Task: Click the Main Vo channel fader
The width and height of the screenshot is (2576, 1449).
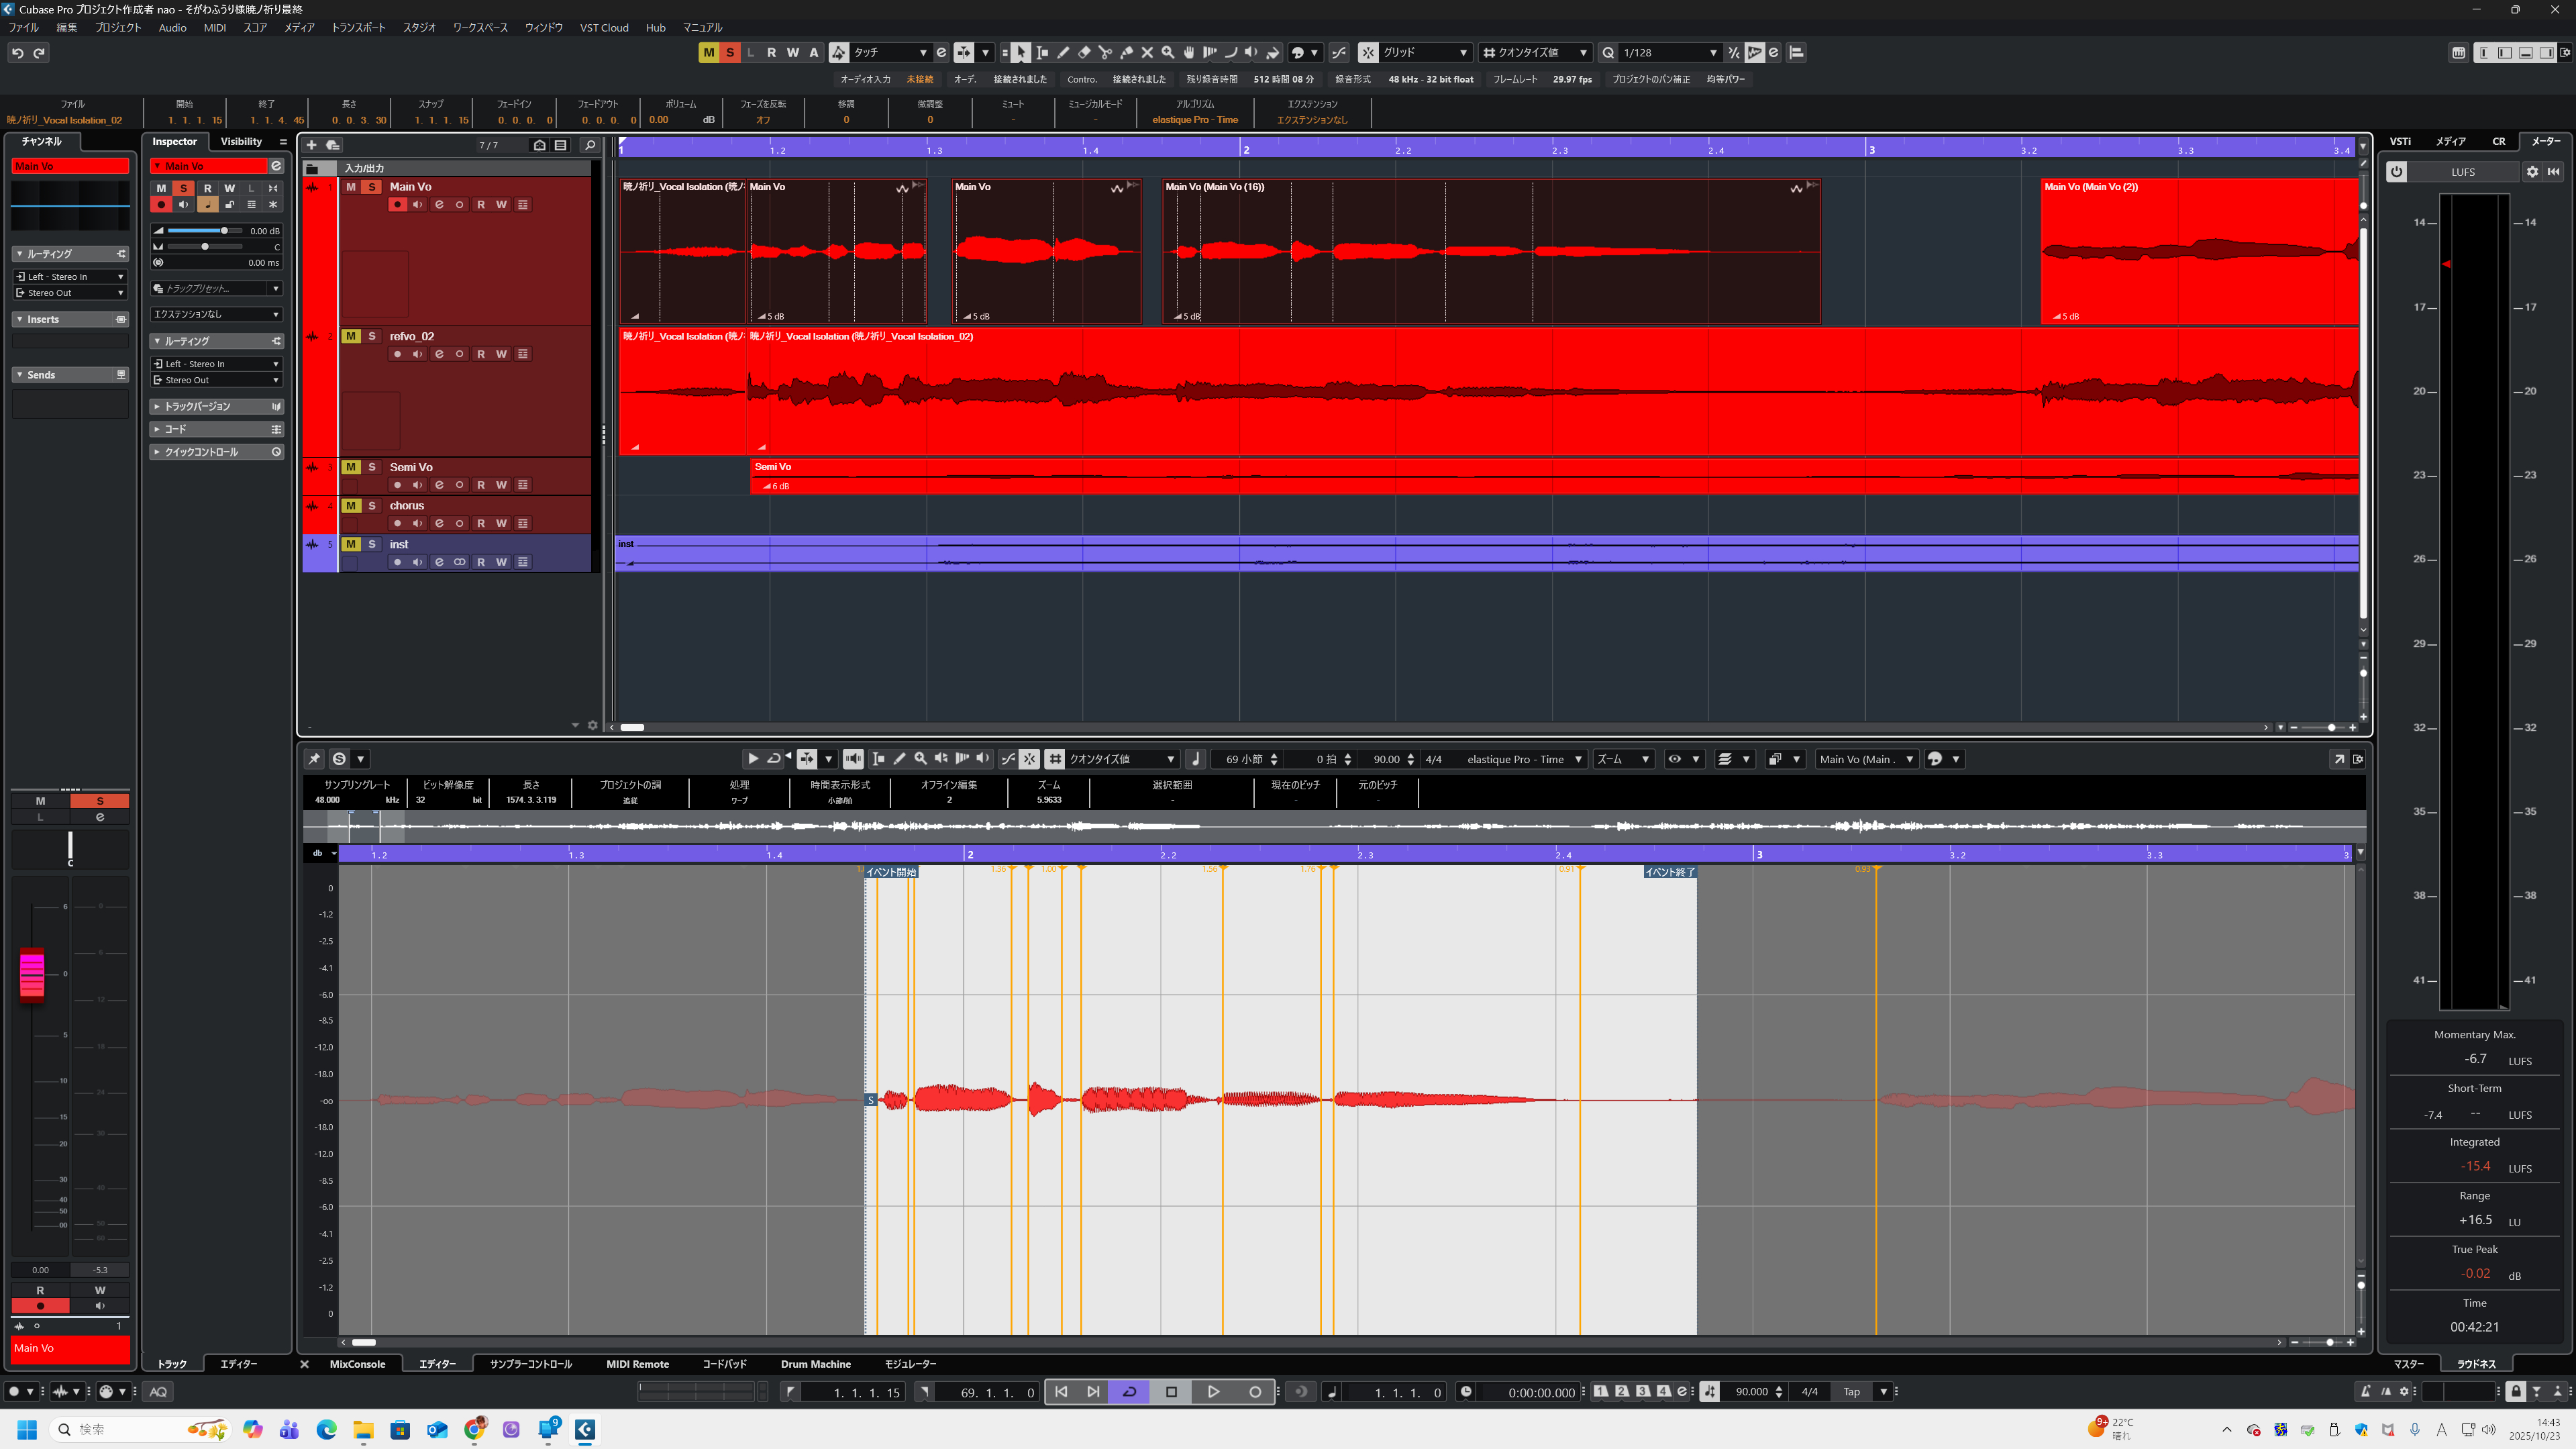Action: (32, 974)
